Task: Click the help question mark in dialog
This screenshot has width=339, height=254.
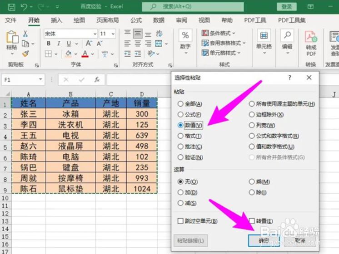Action: click(x=290, y=78)
